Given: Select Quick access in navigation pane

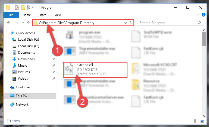Looking at the screenshot, I should pyautogui.click(x=25, y=33).
